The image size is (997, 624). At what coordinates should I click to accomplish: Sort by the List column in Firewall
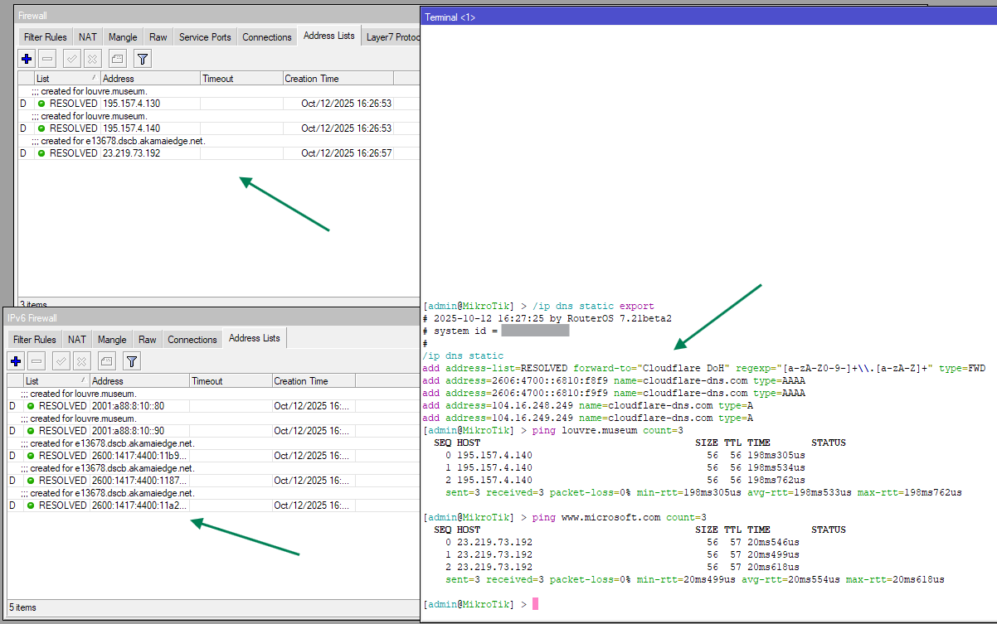pos(66,79)
